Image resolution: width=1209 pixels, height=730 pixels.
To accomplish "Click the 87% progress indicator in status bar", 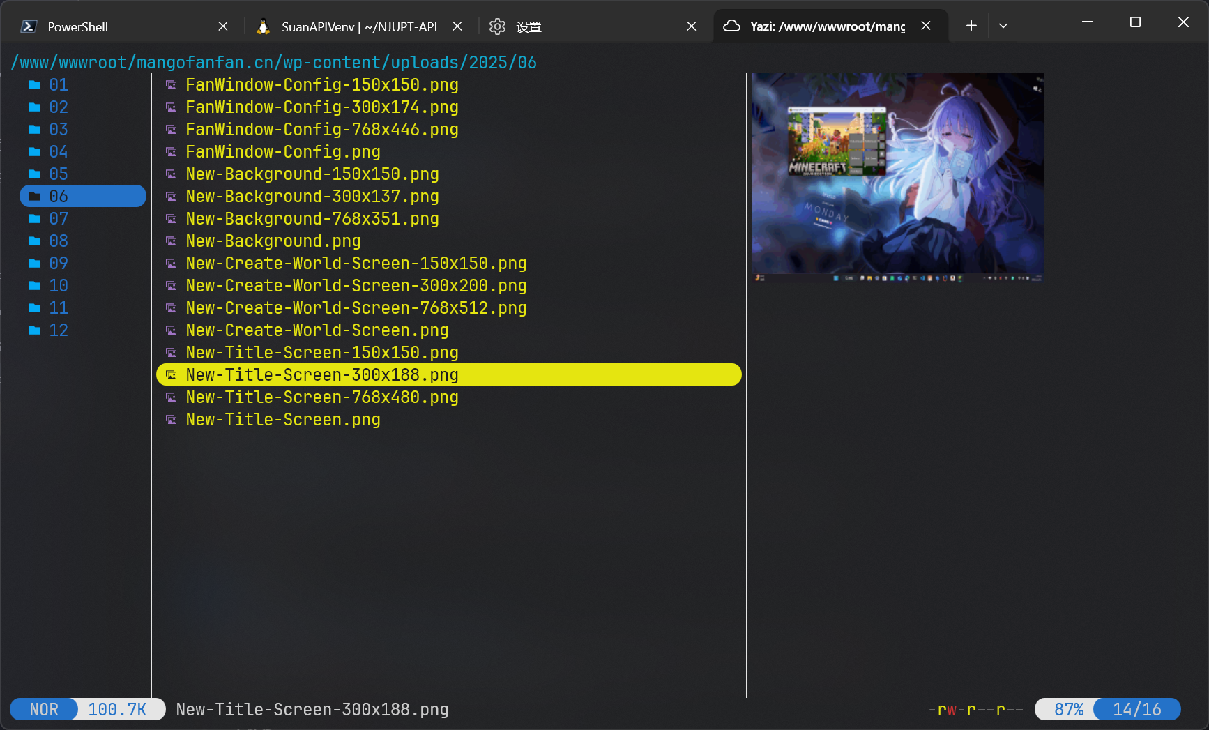I will 1068,709.
